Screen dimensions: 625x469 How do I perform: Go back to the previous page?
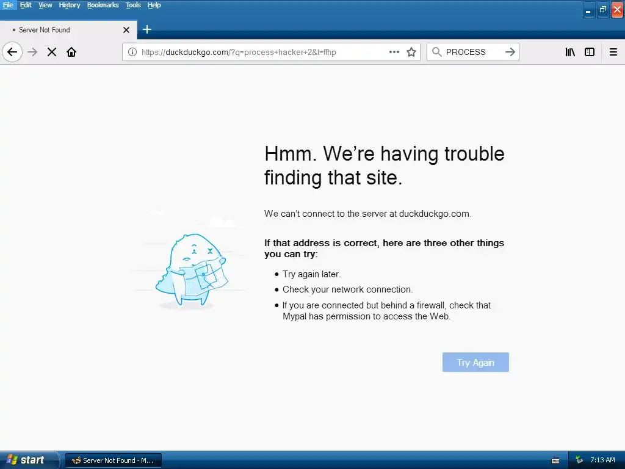pyautogui.click(x=12, y=52)
